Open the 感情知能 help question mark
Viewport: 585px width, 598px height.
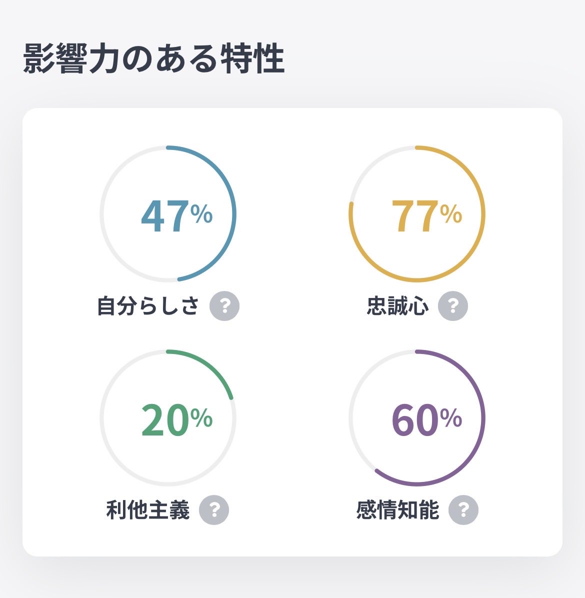pyautogui.click(x=463, y=510)
